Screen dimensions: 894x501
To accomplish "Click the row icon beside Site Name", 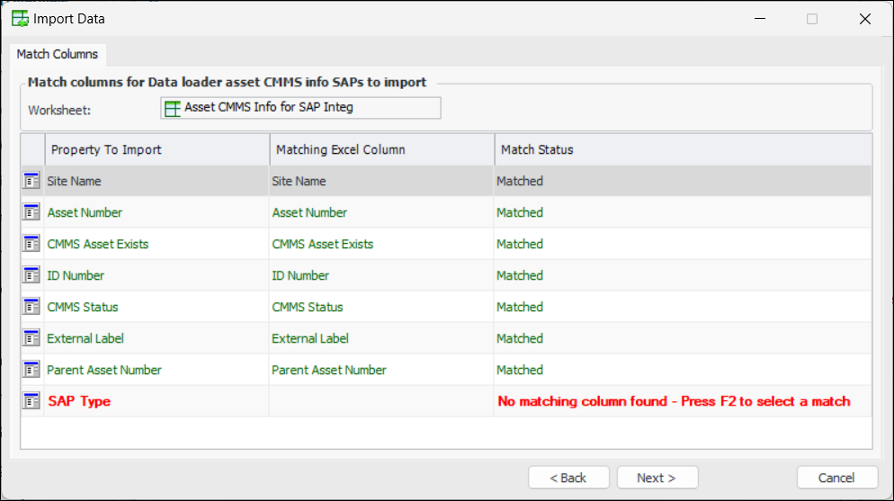I will click(x=31, y=181).
